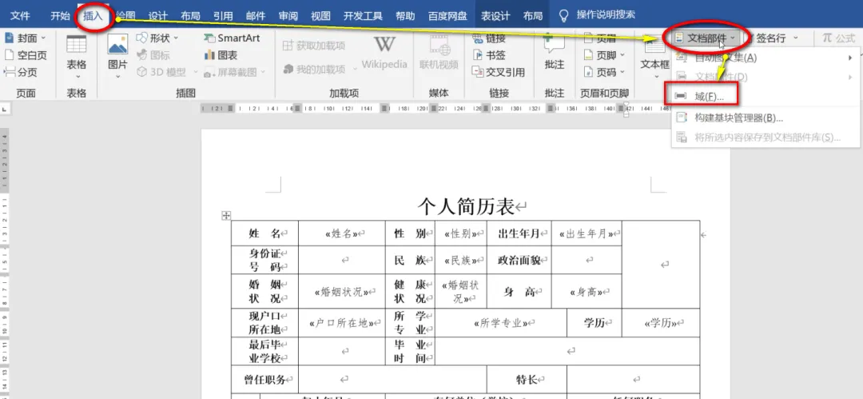Click 获取加载项 get add-ins
Viewport: 863px width, 399px height.
(x=314, y=46)
